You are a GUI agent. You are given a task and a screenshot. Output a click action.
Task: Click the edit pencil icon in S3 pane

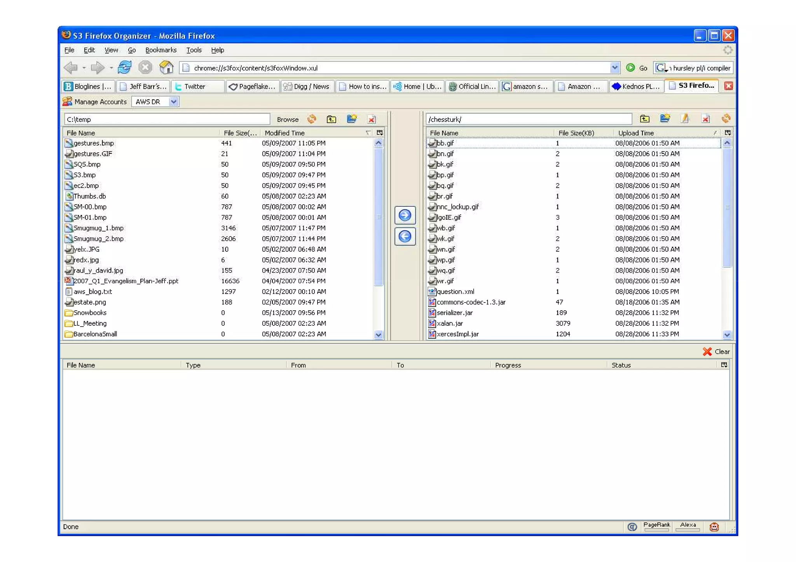pyautogui.click(x=685, y=118)
